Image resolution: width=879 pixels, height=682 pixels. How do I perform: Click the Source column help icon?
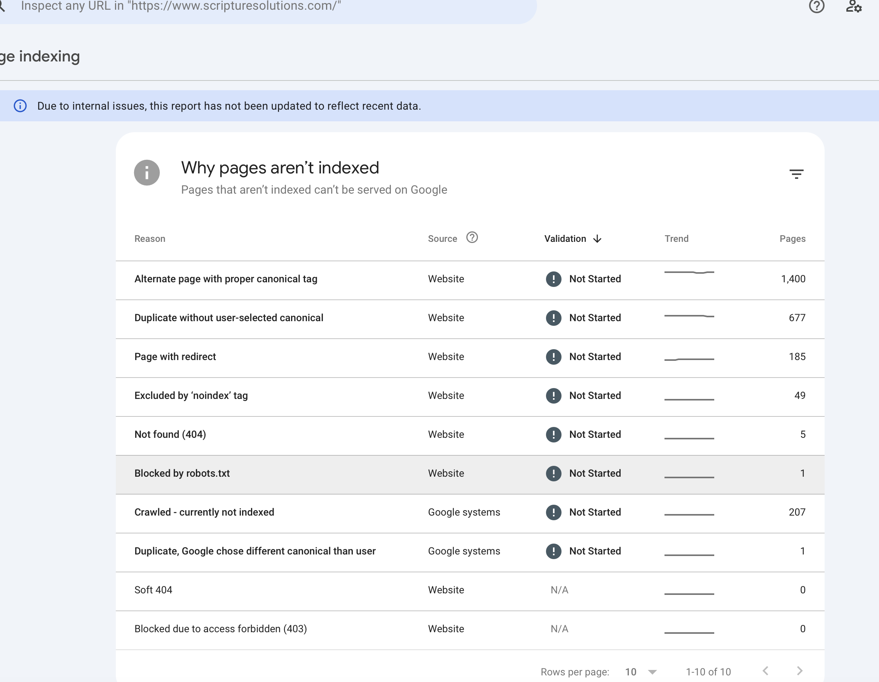[472, 238]
